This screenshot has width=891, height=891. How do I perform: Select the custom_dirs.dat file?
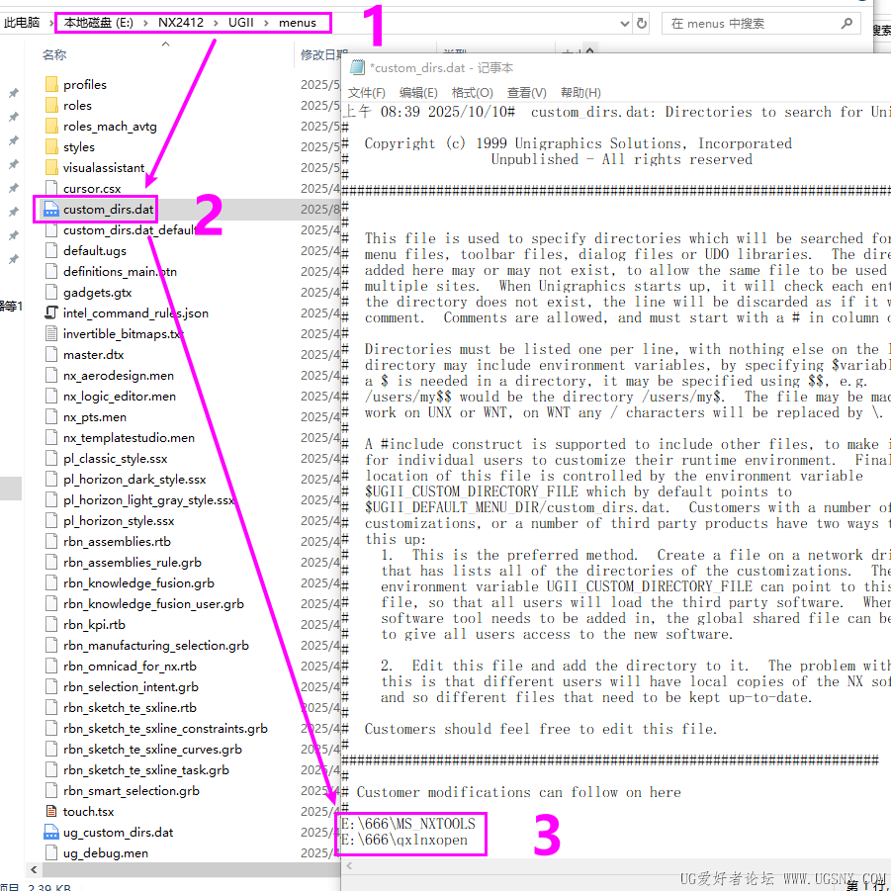(x=108, y=209)
